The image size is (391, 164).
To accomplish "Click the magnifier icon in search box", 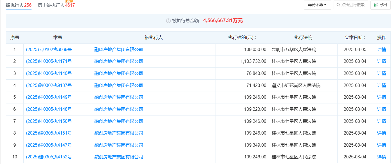I will coord(338,5).
